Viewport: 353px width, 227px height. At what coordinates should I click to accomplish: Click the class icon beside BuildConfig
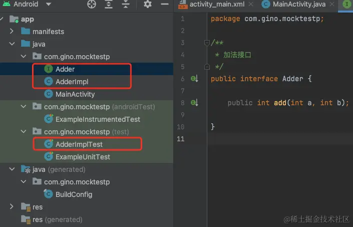49,194
